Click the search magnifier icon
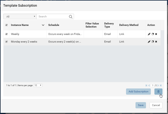Image resolution: width=168 pixels, height=114 pixels. point(71,17)
